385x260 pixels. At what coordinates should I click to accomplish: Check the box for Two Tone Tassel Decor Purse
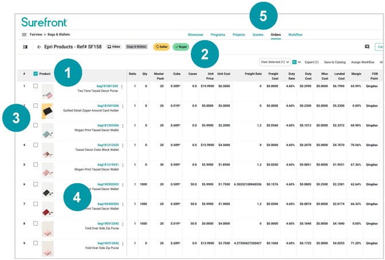pos(36,86)
